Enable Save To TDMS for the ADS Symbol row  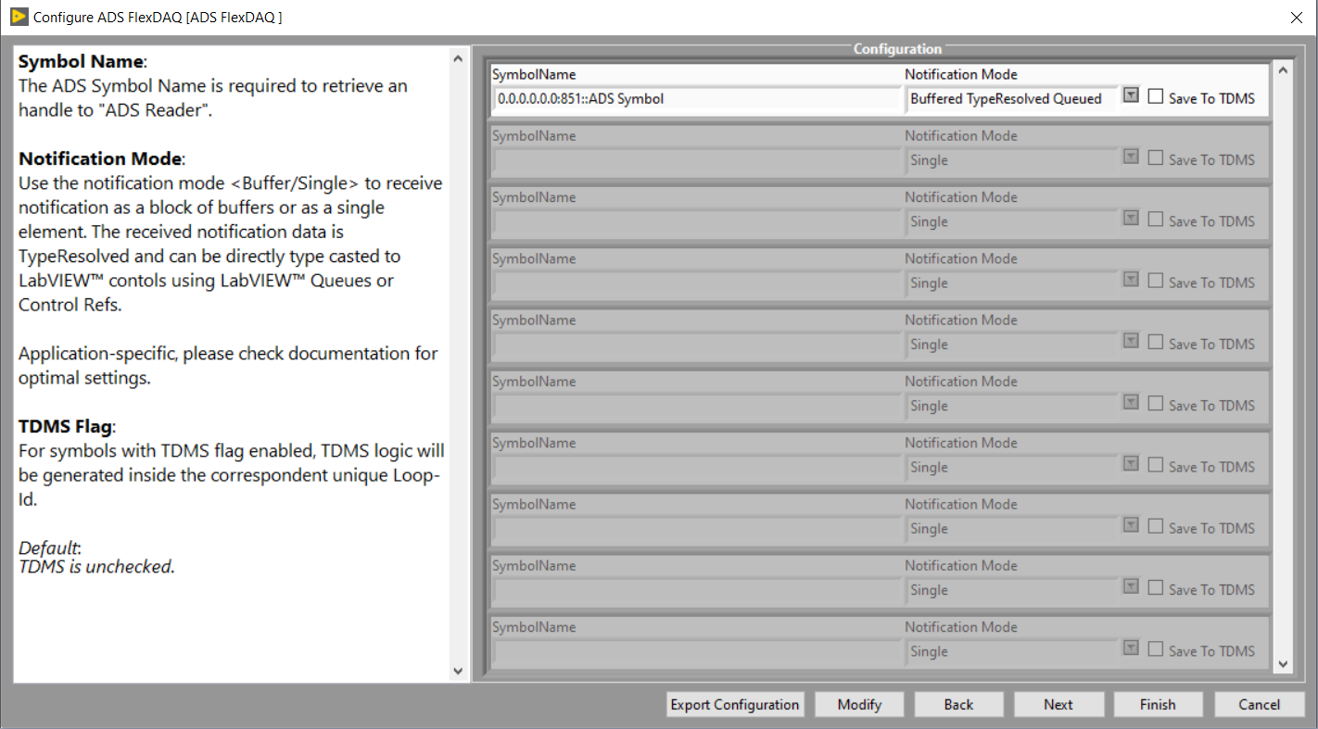click(1155, 95)
